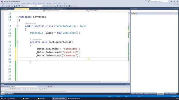Switch to the Cuadro de herramientas tab
The height and width of the screenshot is (100, 179).
(170, 94)
